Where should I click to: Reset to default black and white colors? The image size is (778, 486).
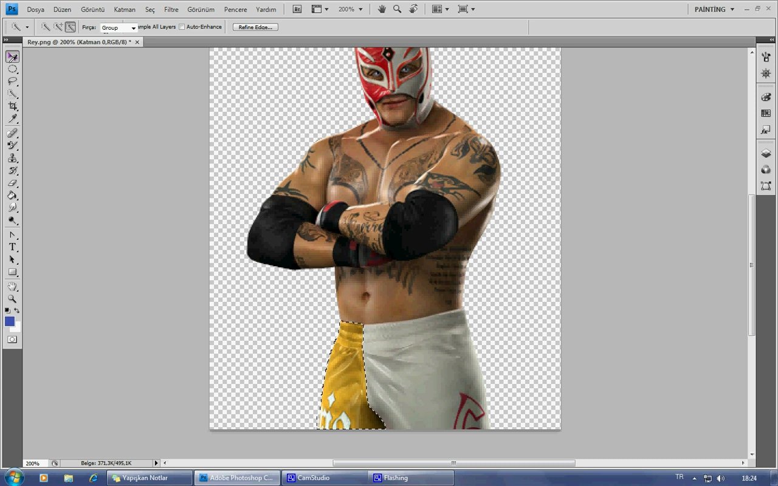click(7, 310)
